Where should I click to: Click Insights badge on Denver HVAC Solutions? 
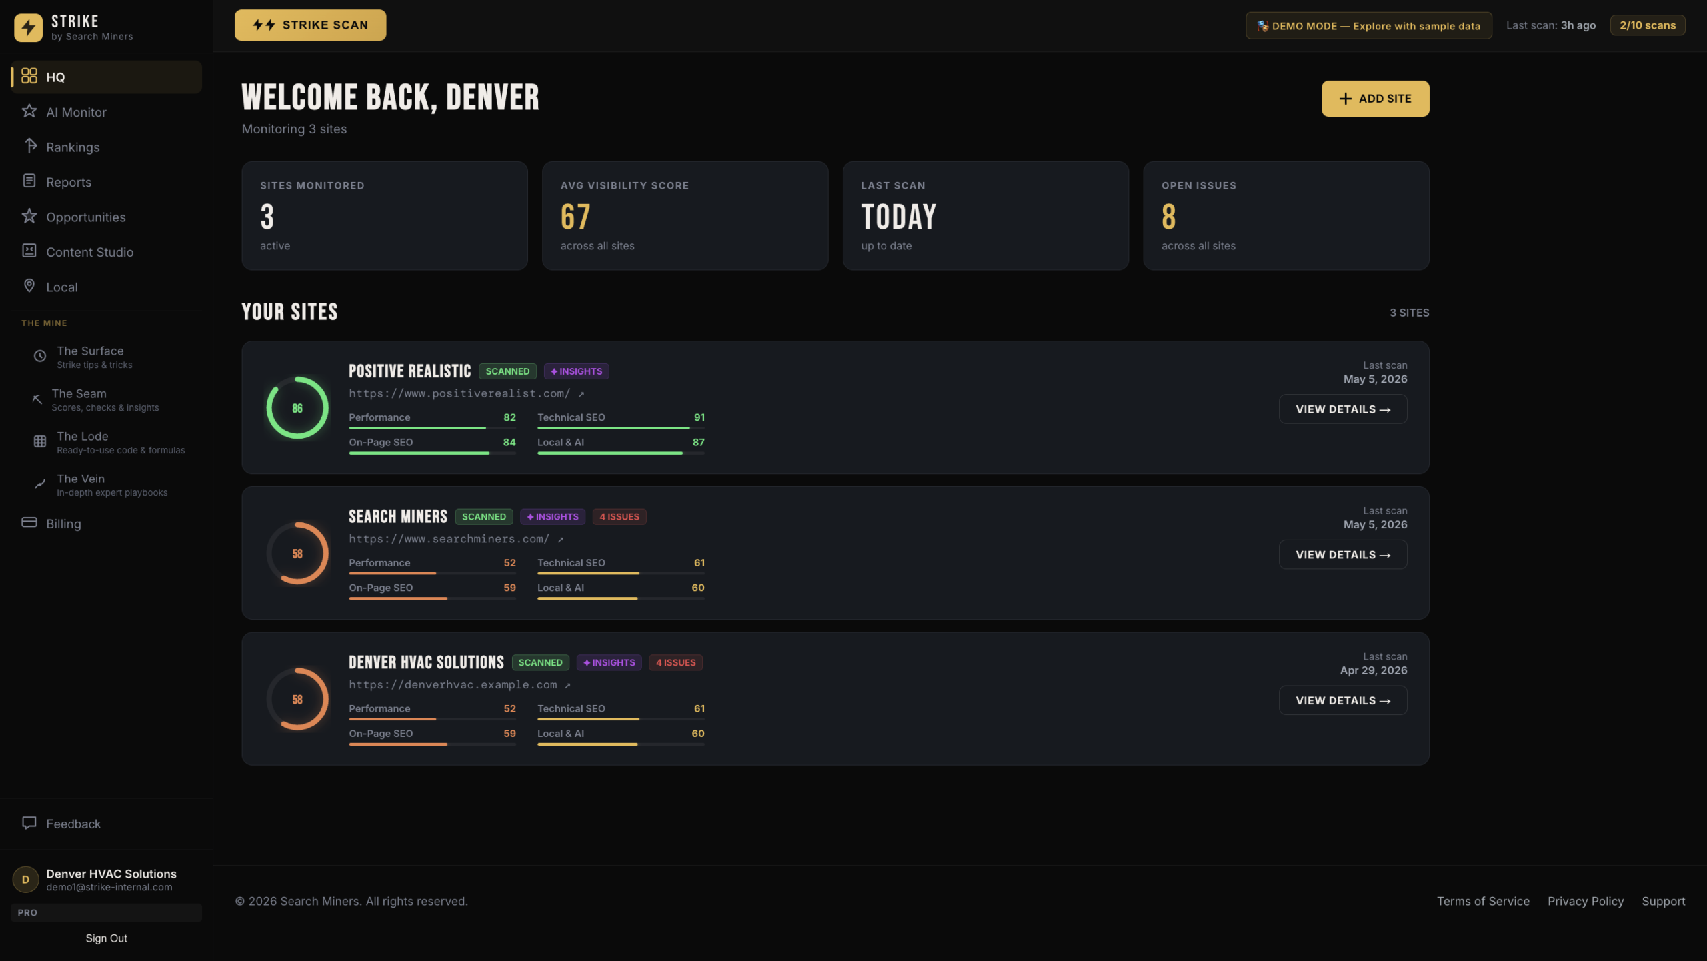pos(609,663)
